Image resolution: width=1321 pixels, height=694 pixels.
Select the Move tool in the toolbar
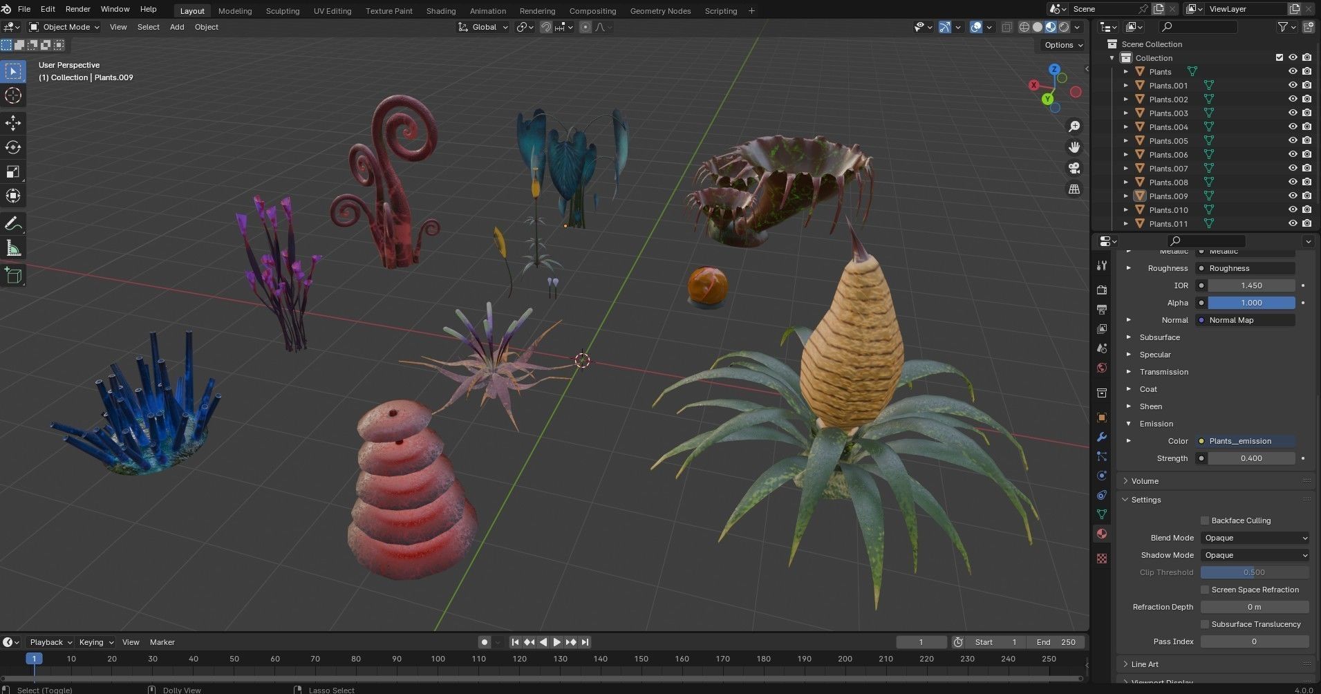[13, 123]
